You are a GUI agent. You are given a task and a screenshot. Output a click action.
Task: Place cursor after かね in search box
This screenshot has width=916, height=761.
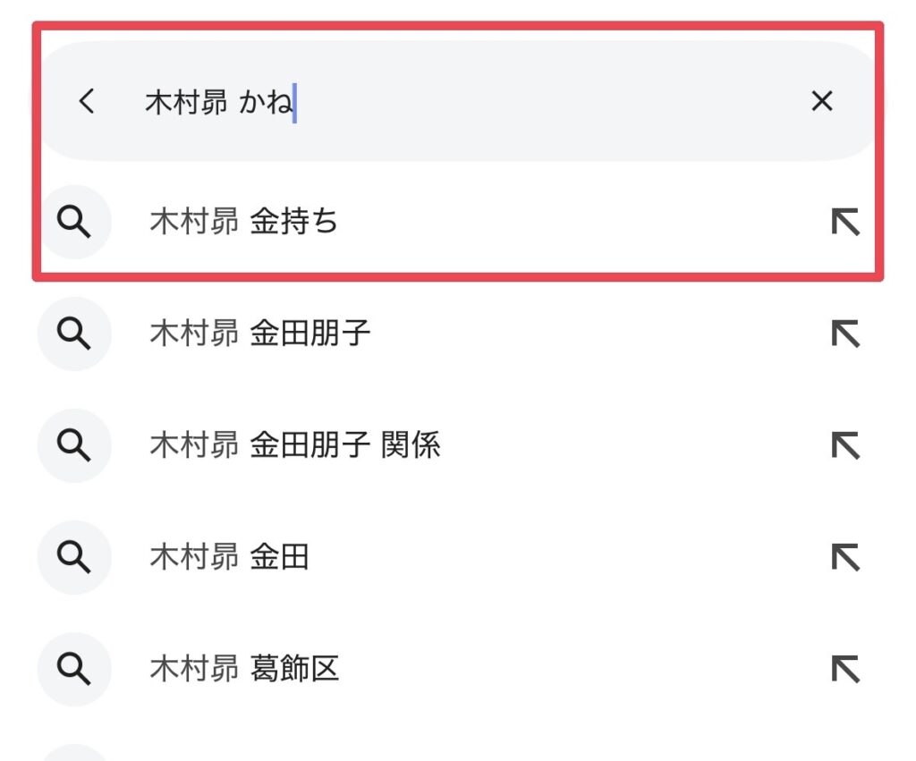coord(295,103)
